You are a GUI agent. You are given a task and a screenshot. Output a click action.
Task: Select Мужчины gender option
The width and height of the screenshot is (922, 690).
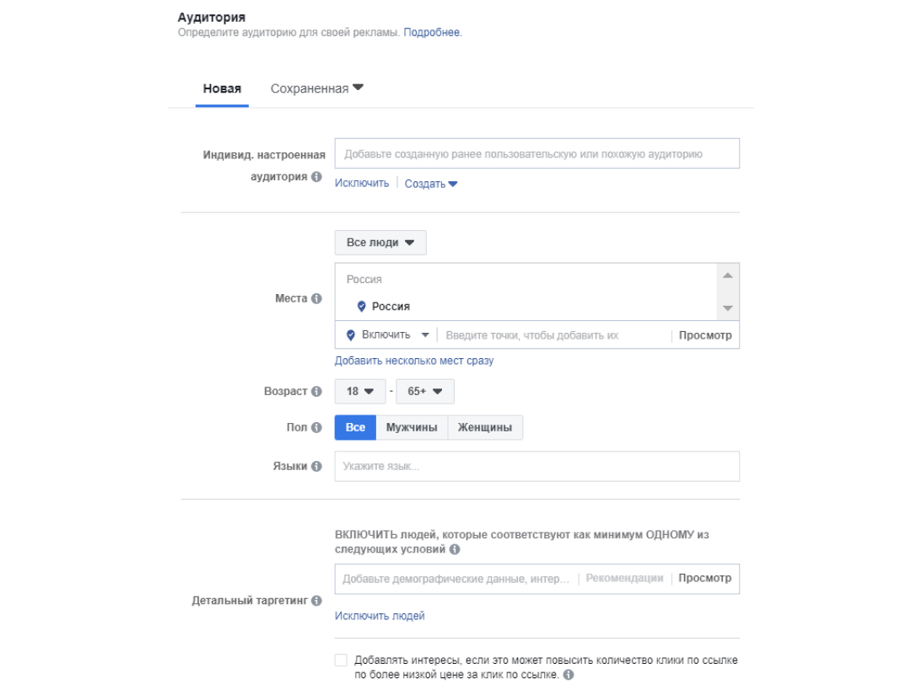click(412, 428)
